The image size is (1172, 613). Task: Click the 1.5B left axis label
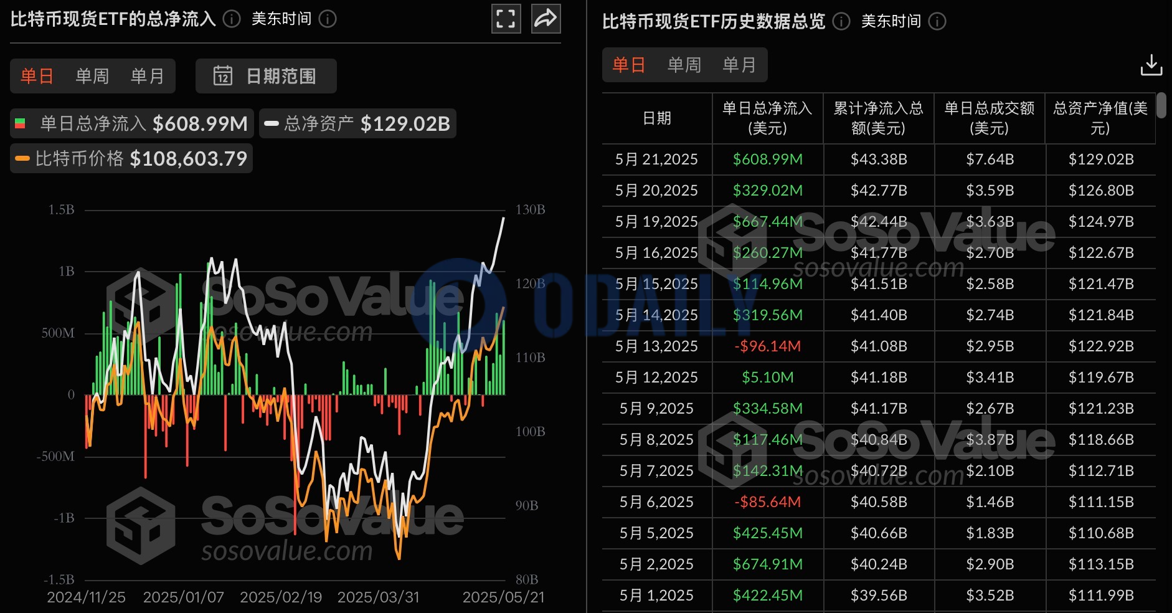(x=61, y=210)
